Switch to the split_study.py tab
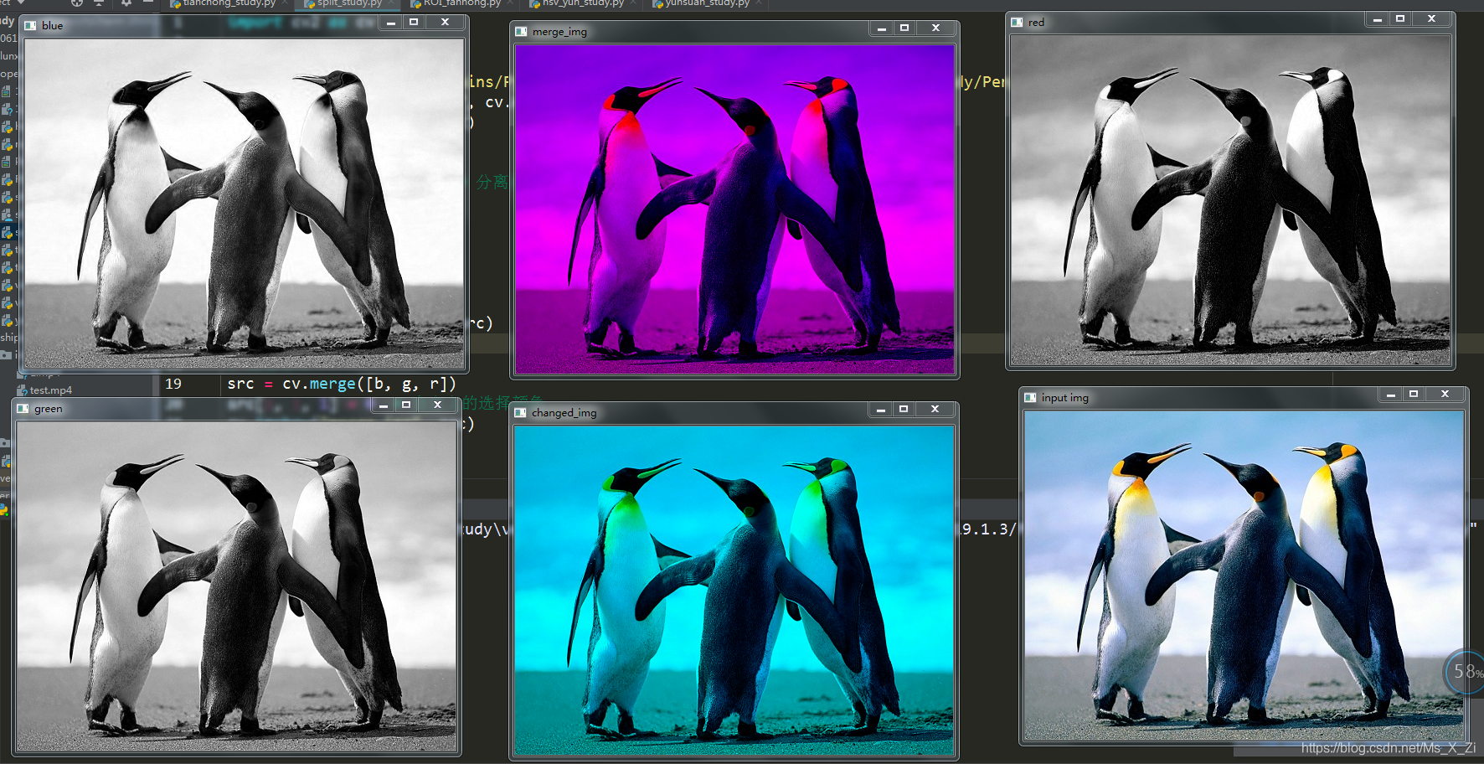Image resolution: width=1484 pixels, height=764 pixels. click(348, 3)
